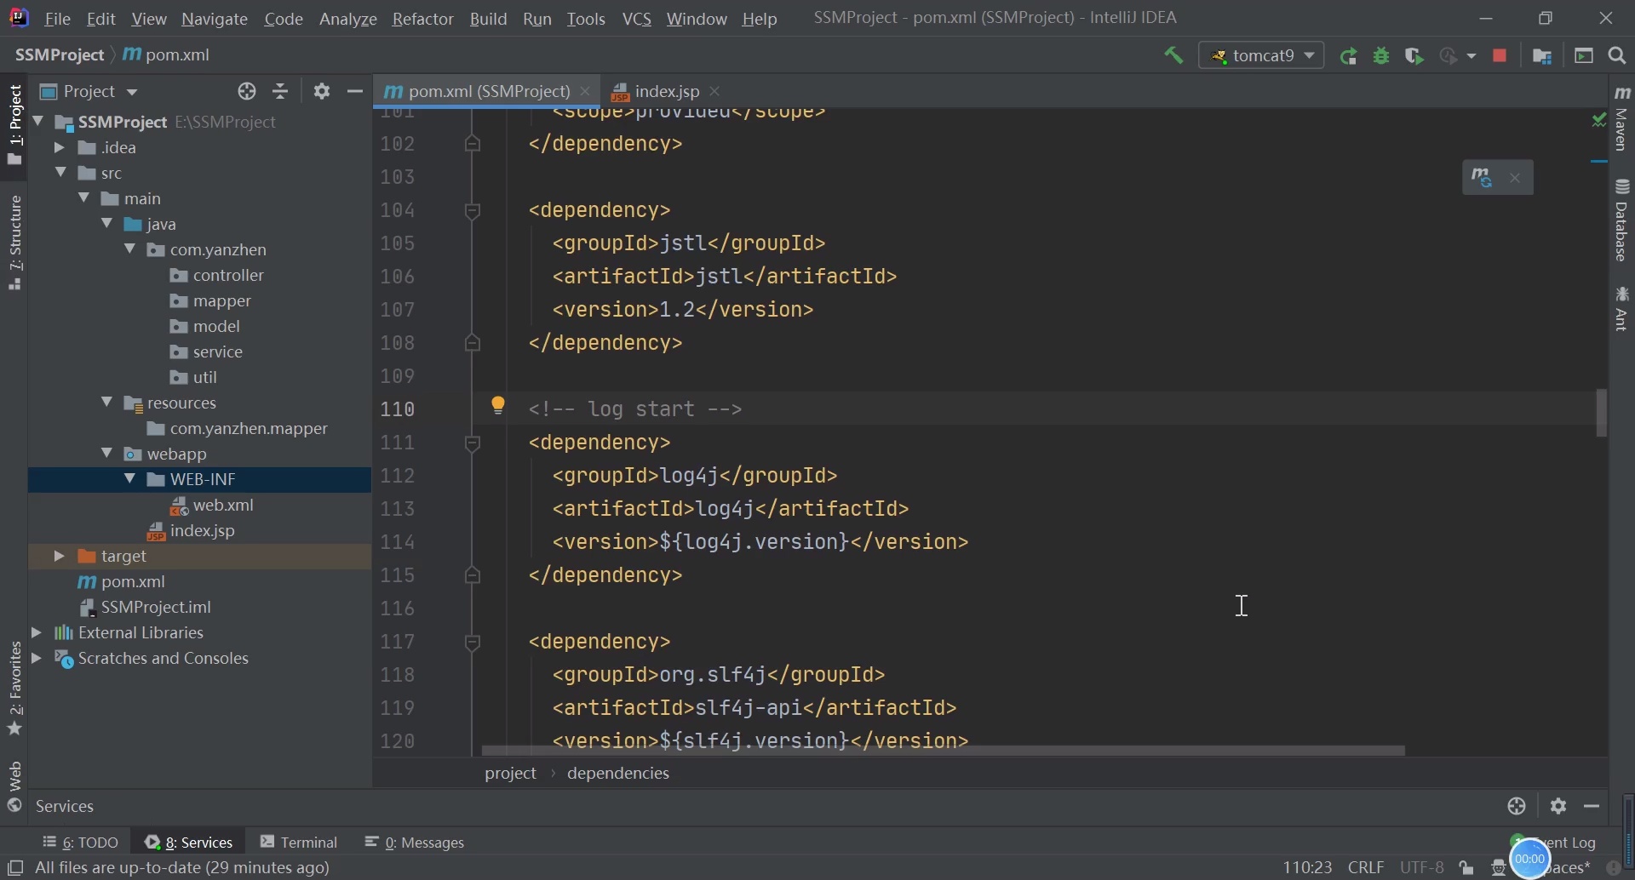The height and width of the screenshot is (880, 1635).
Task: Run the tomcat9 configuration
Action: tap(1349, 56)
